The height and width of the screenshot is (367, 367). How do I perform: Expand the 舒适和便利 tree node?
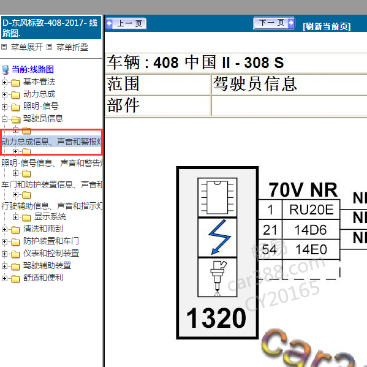click(4, 278)
